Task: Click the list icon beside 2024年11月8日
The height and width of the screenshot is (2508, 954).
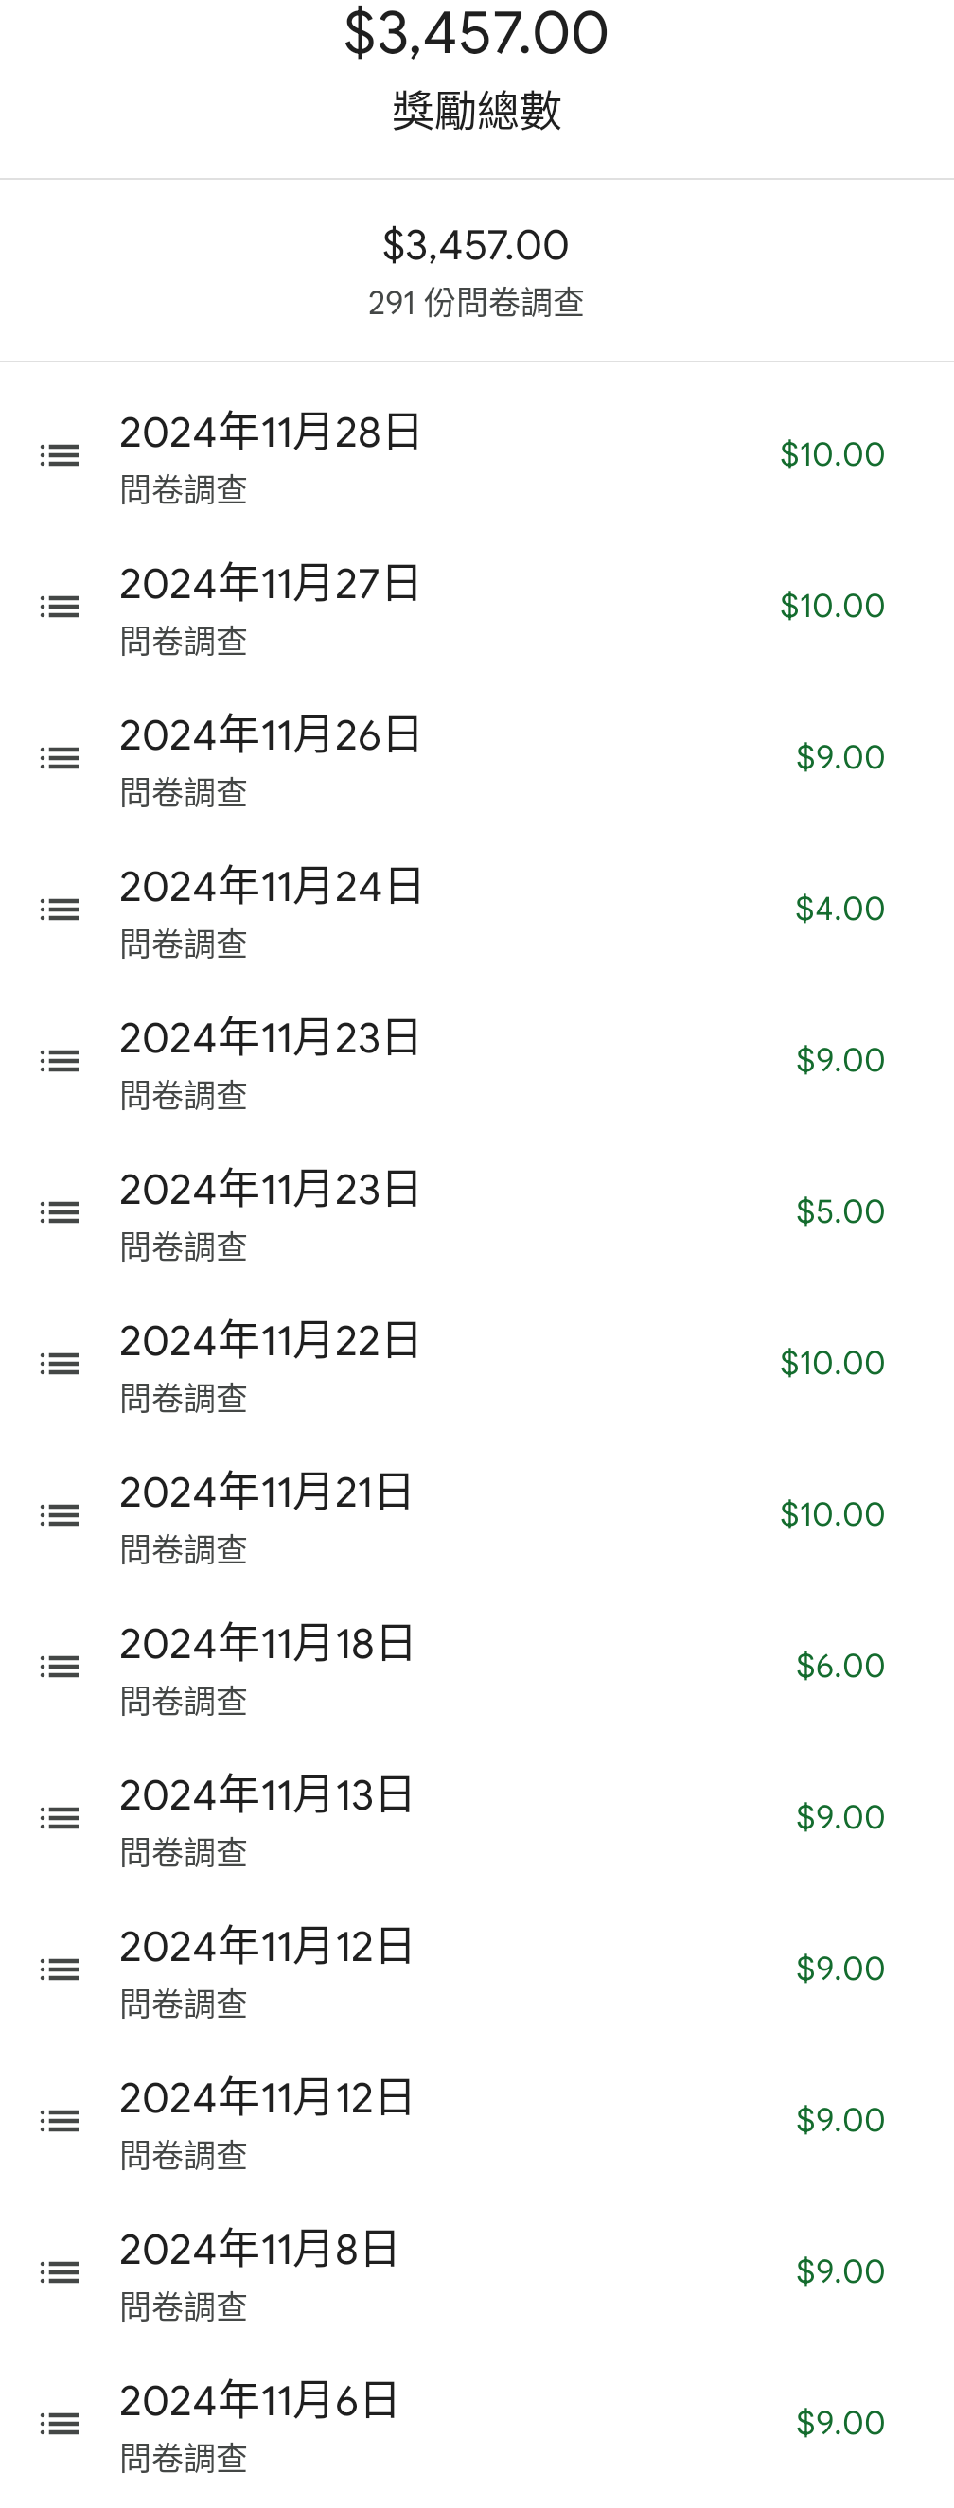Action: pyautogui.click(x=60, y=2272)
